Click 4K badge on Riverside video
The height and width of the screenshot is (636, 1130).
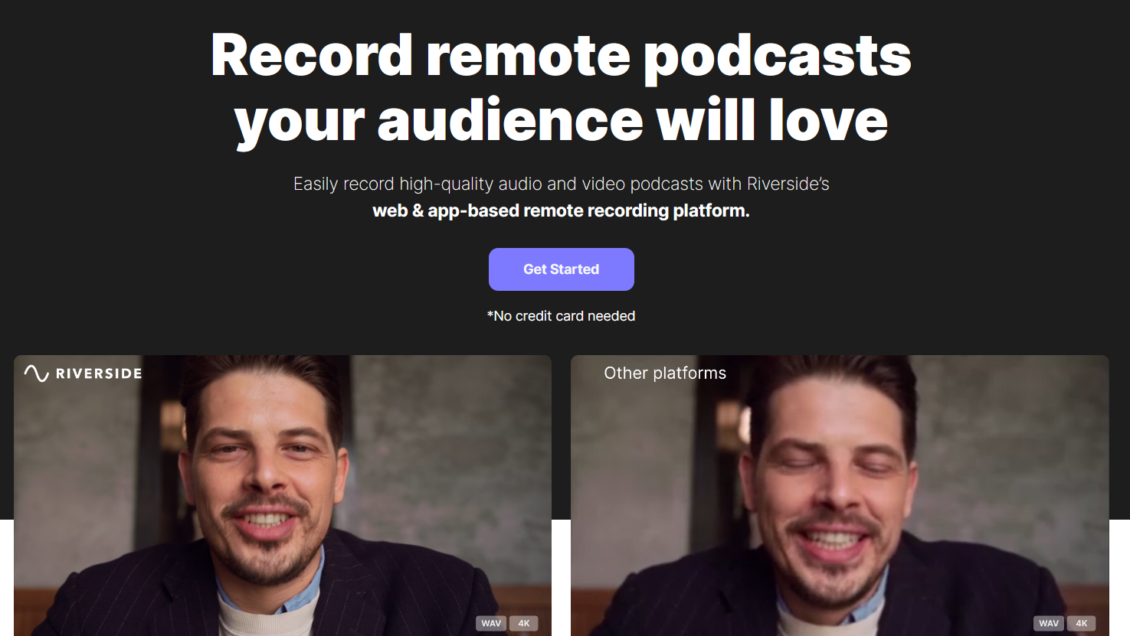click(x=524, y=623)
